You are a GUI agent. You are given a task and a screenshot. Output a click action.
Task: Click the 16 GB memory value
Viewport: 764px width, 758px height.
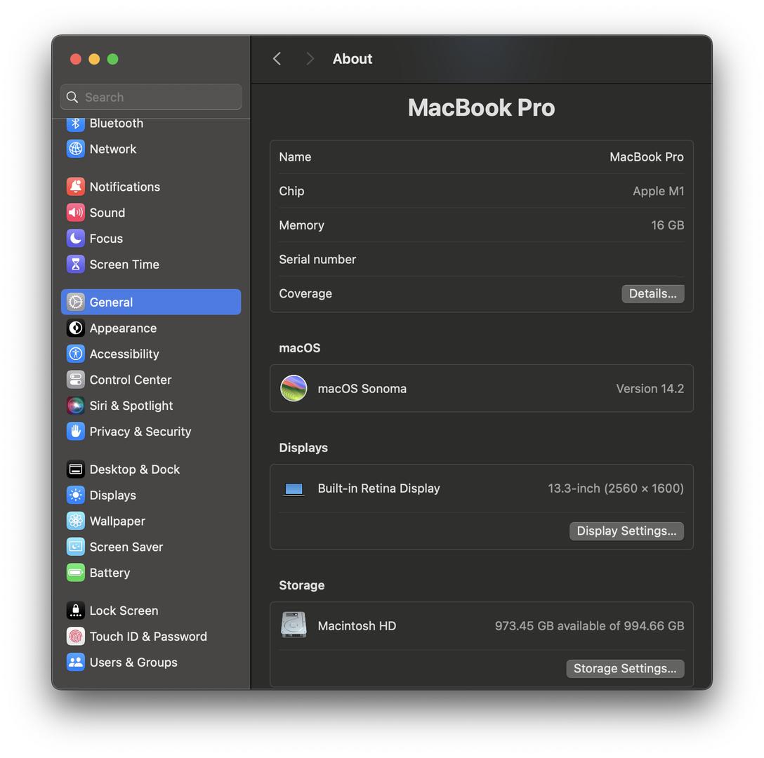pyautogui.click(x=668, y=225)
